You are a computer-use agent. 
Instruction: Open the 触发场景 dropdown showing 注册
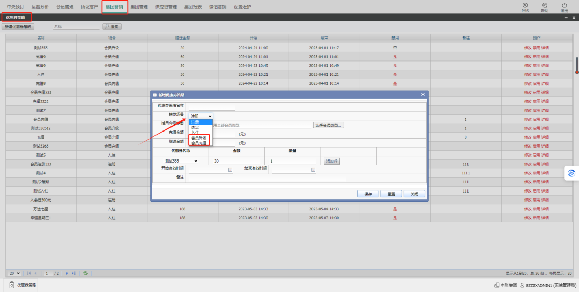click(201, 116)
